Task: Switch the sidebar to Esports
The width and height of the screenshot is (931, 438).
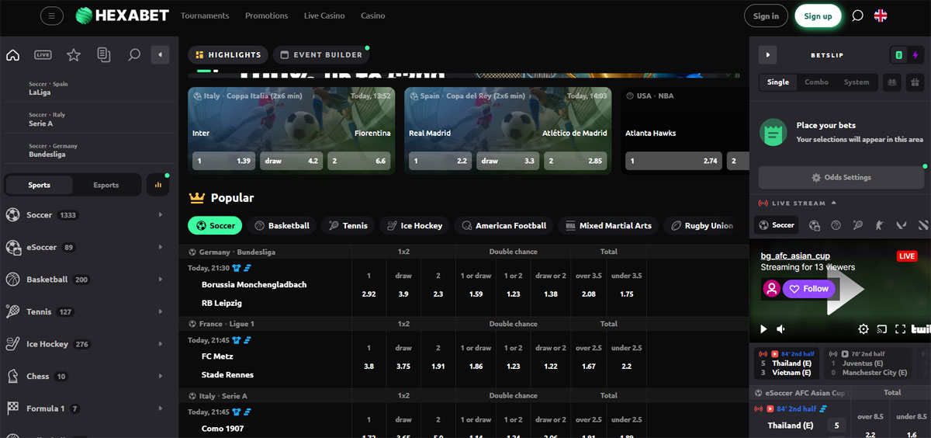Action: pos(106,185)
